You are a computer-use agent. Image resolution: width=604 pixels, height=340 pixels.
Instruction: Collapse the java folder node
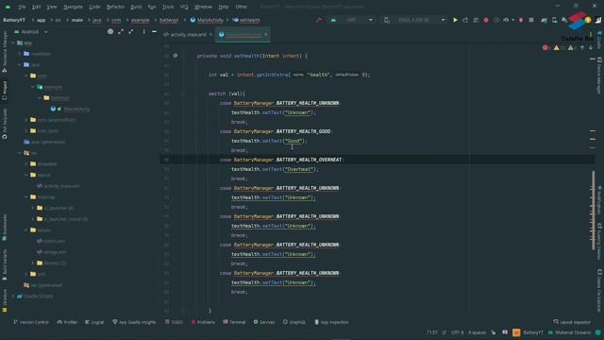(20, 65)
